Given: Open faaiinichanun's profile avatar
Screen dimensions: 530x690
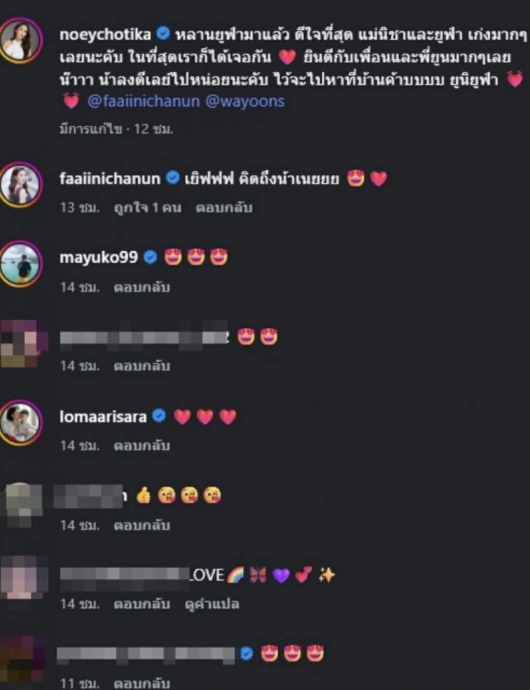Looking at the screenshot, I should coord(21,184).
